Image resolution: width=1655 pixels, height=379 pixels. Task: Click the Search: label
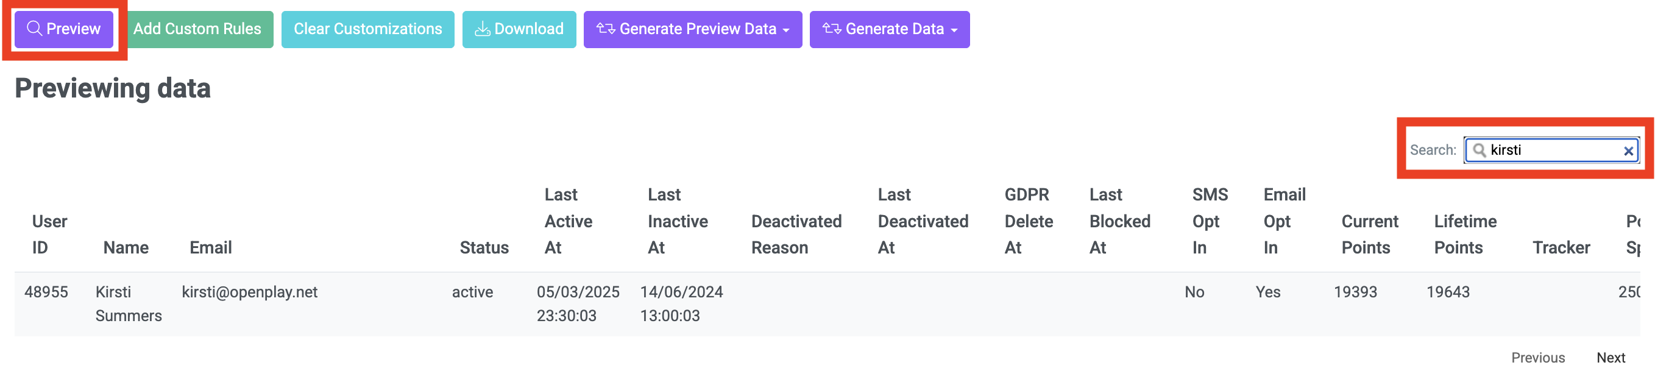point(1433,150)
